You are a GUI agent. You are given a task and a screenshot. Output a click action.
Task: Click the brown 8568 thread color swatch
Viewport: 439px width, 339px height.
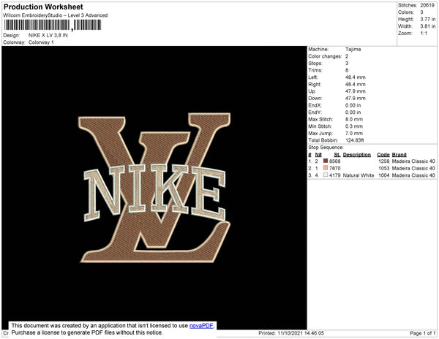click(x=326, y=161)
